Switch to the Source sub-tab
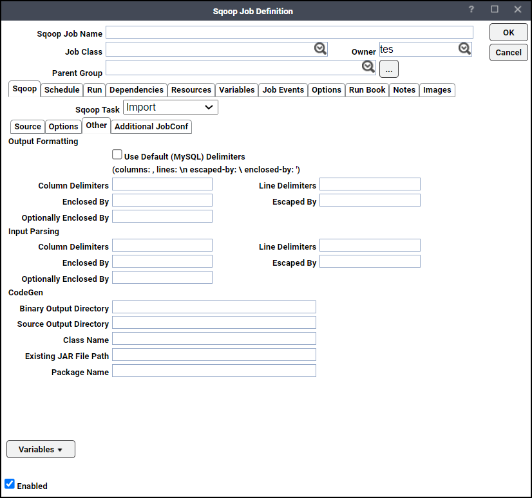This screenshot has height=498, width=532. tap(28, 127)
